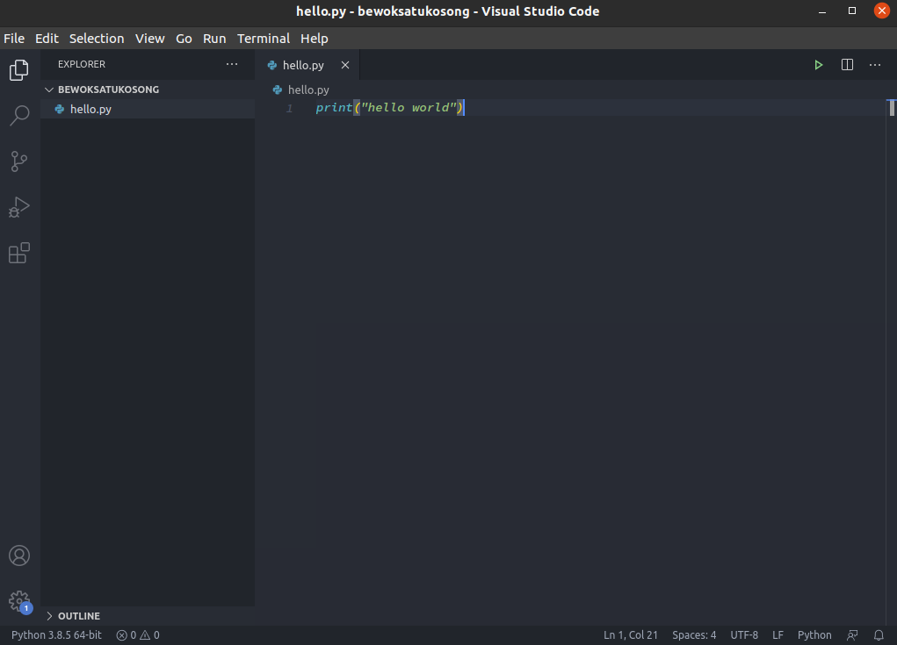Open more editor actions with the ellipsis
This screenshot has height=645, width=897.
[874, 64]
